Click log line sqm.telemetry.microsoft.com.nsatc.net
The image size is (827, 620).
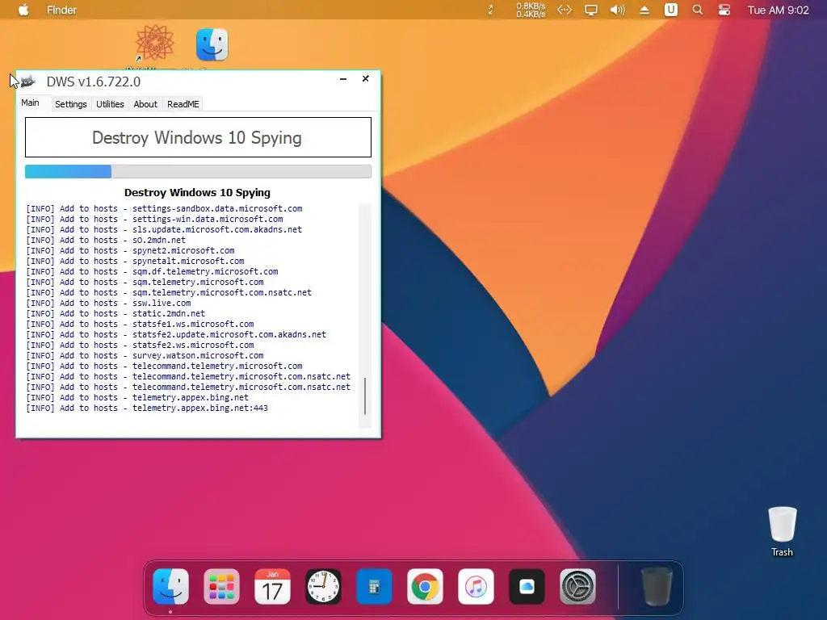coord(169,292)
